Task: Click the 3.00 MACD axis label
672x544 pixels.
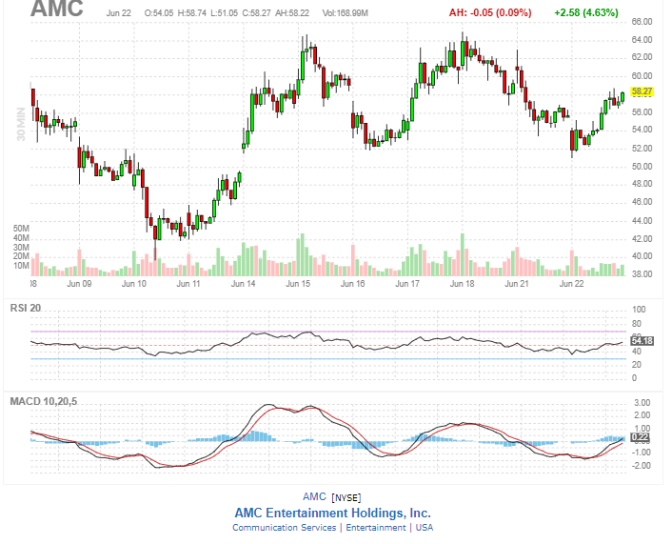Action: [642, 403]
